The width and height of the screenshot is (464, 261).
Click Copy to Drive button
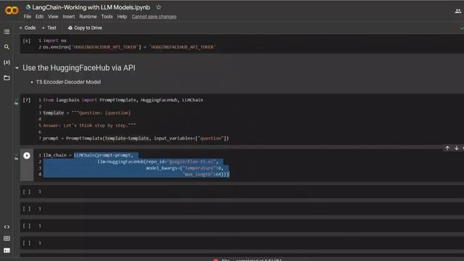point(85,28)
